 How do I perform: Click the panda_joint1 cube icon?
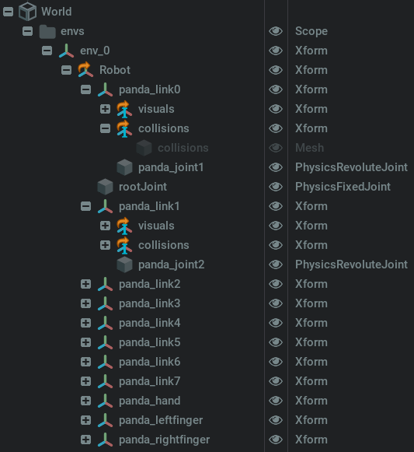(124, 167)
